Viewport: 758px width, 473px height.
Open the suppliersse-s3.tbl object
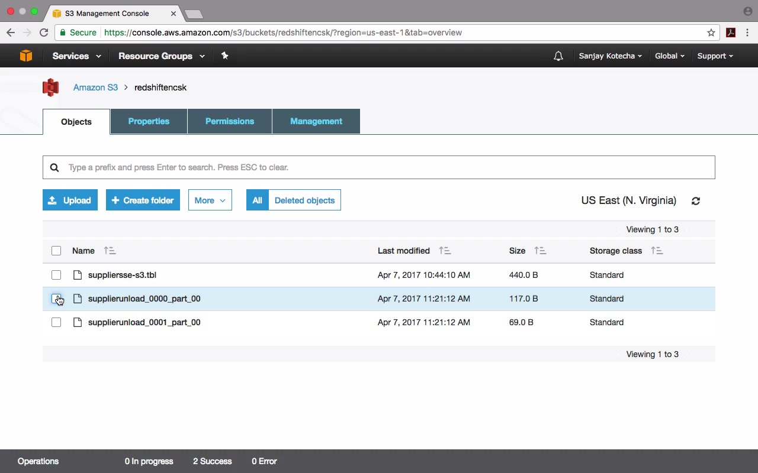[122, 275]
